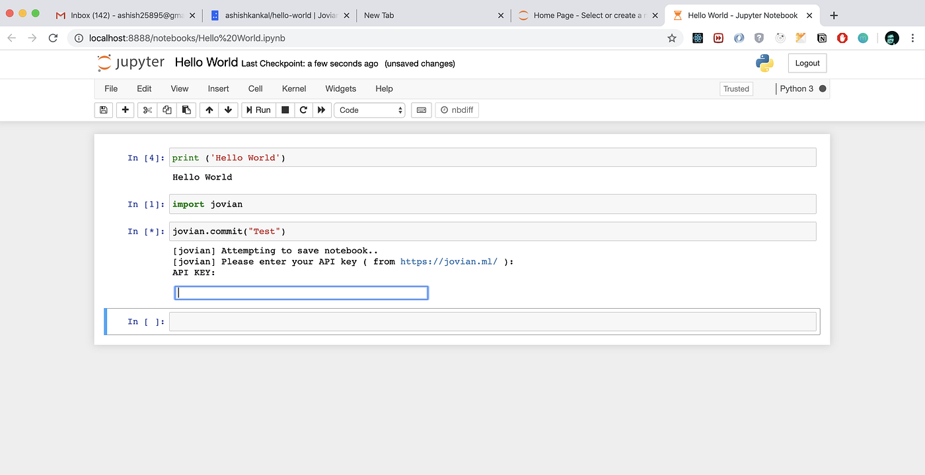The image size is (925, 475).
Task: Save and checkpoint the notebook
Action: (x=103, y=110)
